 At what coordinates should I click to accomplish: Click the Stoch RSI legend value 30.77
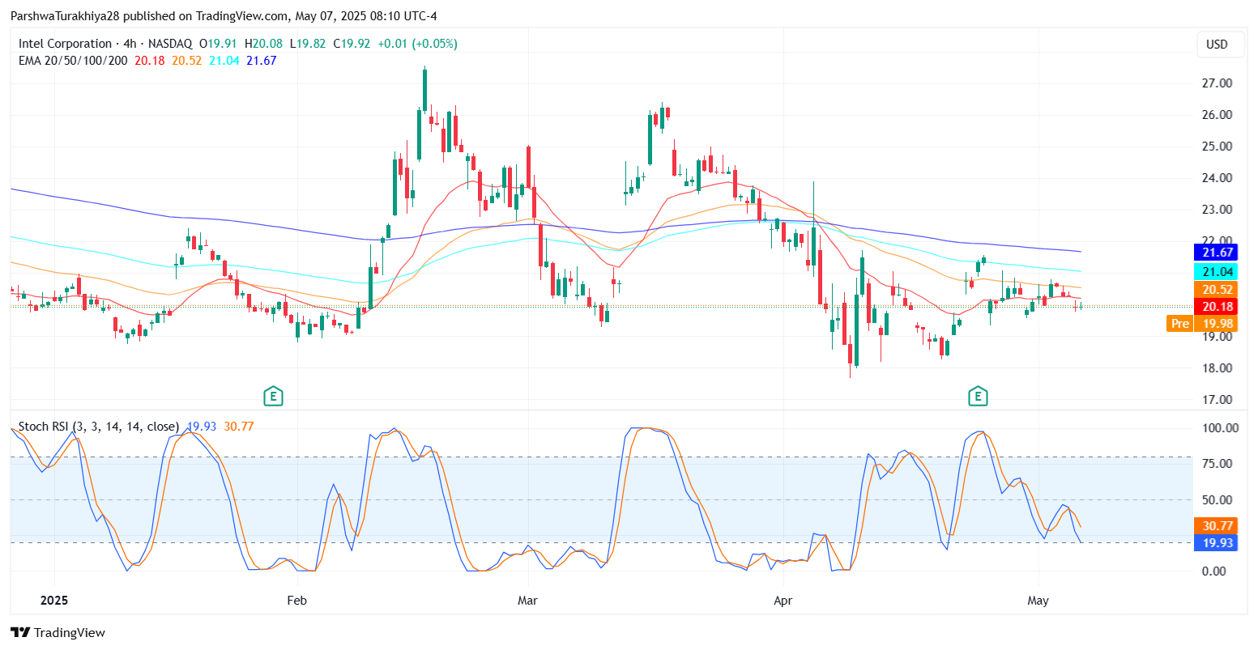click(239, 426)
